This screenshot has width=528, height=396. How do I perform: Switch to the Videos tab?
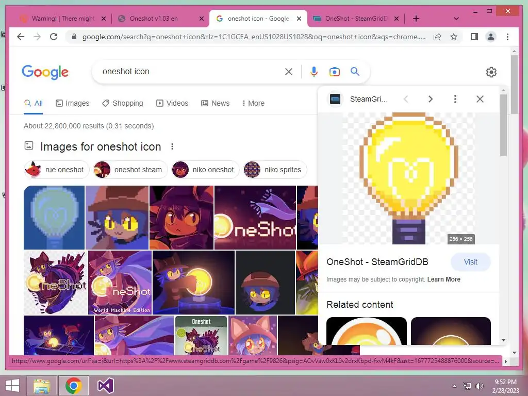click(x=172, y=103)
